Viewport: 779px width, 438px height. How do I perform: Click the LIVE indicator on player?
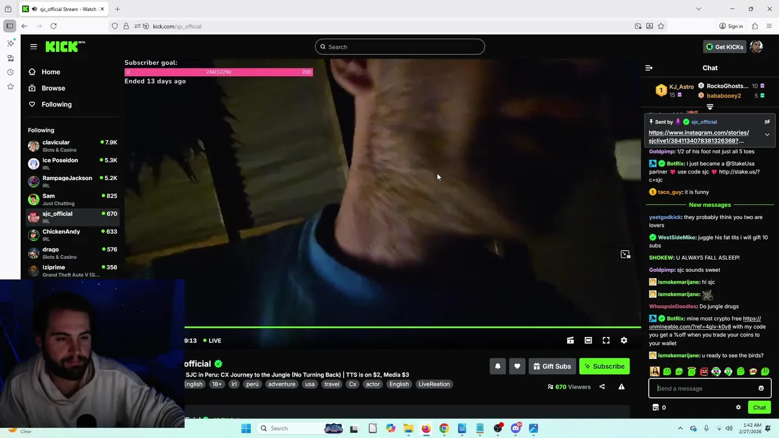point(212,341)
